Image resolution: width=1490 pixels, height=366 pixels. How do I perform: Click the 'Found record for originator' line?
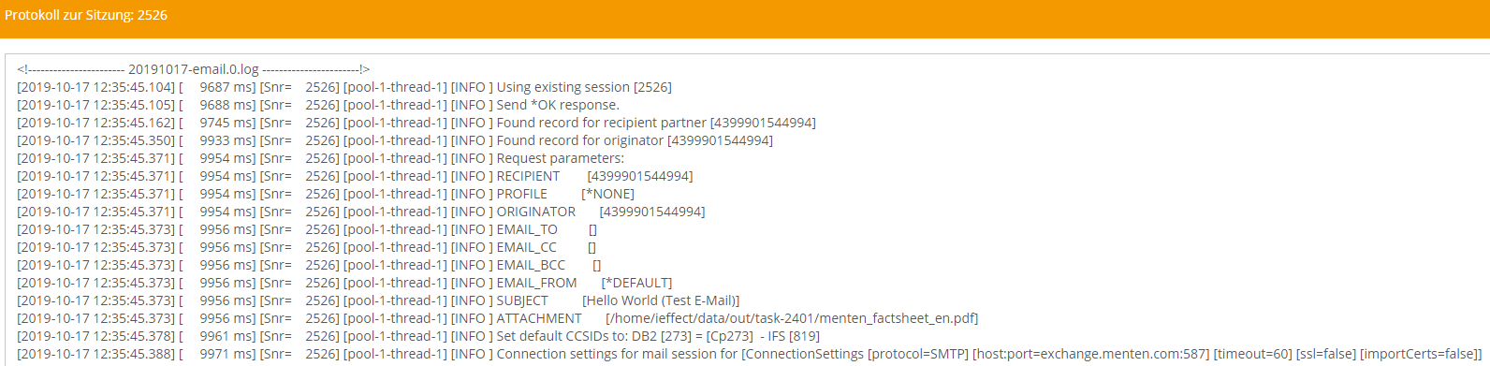pos(395,140)
